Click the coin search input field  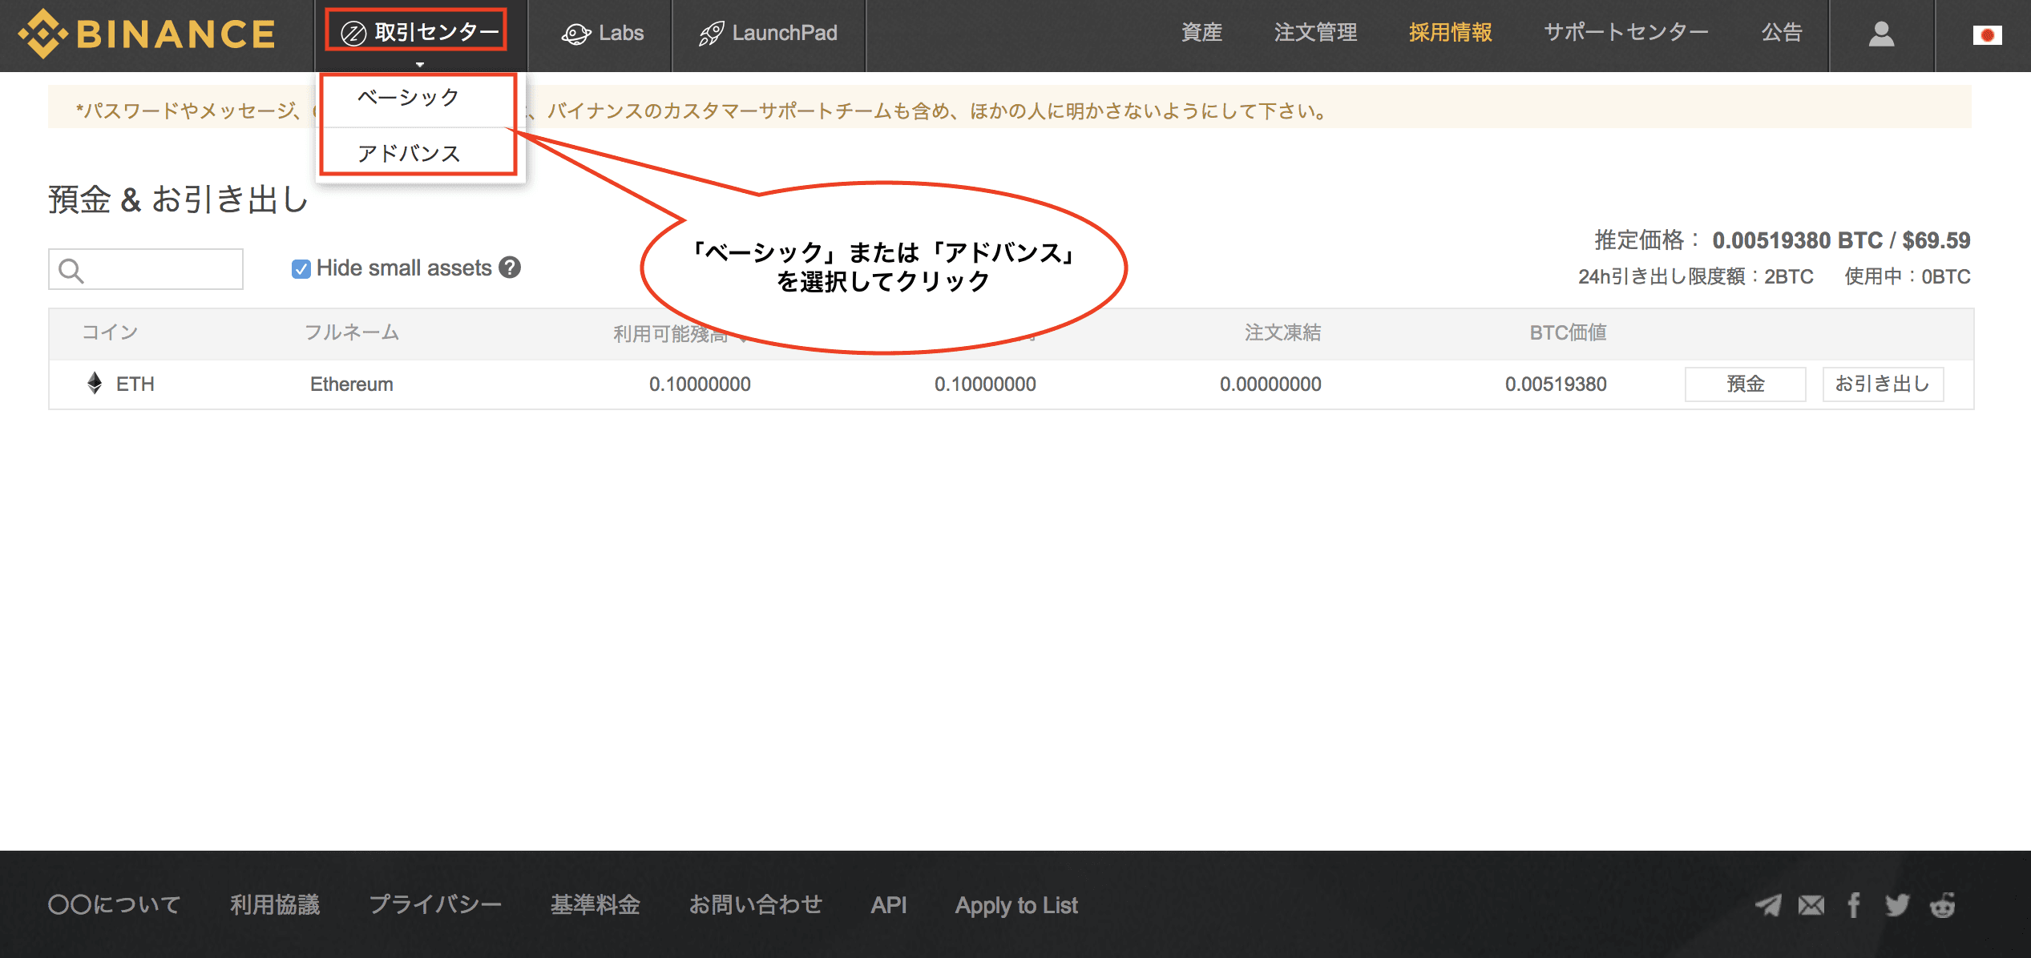[x=146, y=269]
